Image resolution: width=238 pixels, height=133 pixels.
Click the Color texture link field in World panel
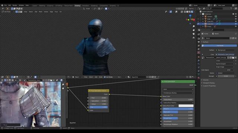(225, 54)
